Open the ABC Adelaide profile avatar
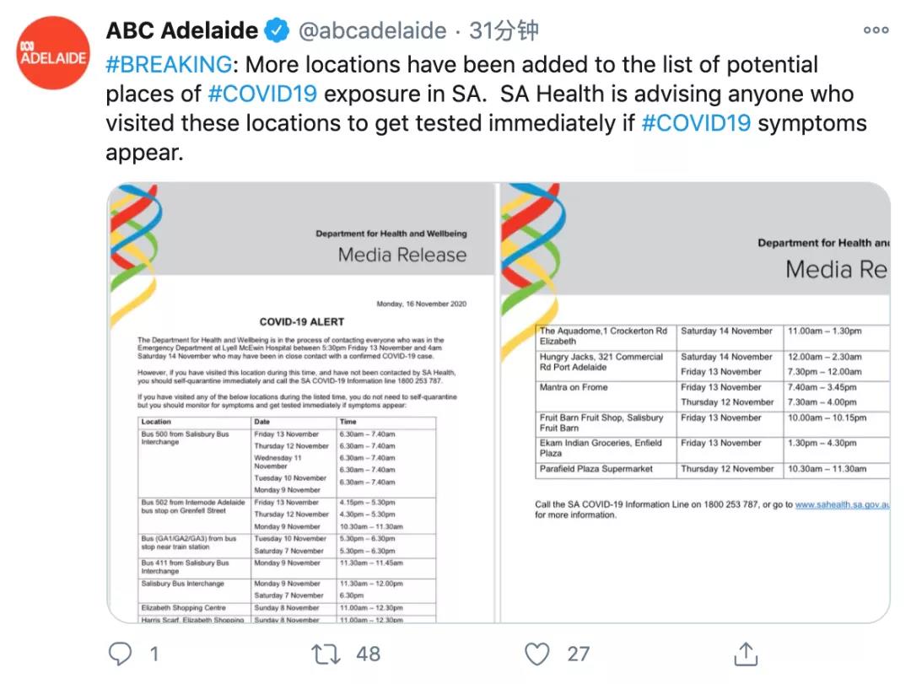 (x=53, y=53)
